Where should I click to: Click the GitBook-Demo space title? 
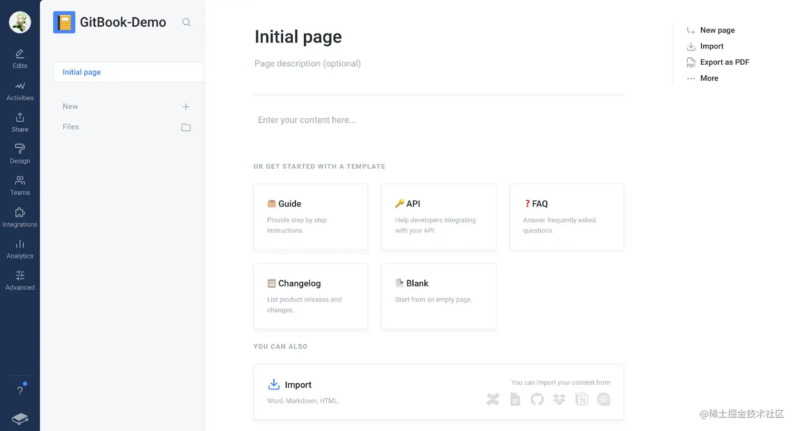[x=123, y=22]
